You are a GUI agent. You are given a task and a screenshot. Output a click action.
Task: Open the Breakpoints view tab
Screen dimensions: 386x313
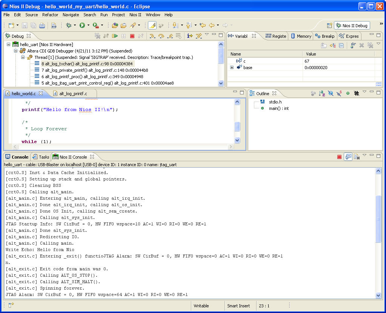coord(325,36)
